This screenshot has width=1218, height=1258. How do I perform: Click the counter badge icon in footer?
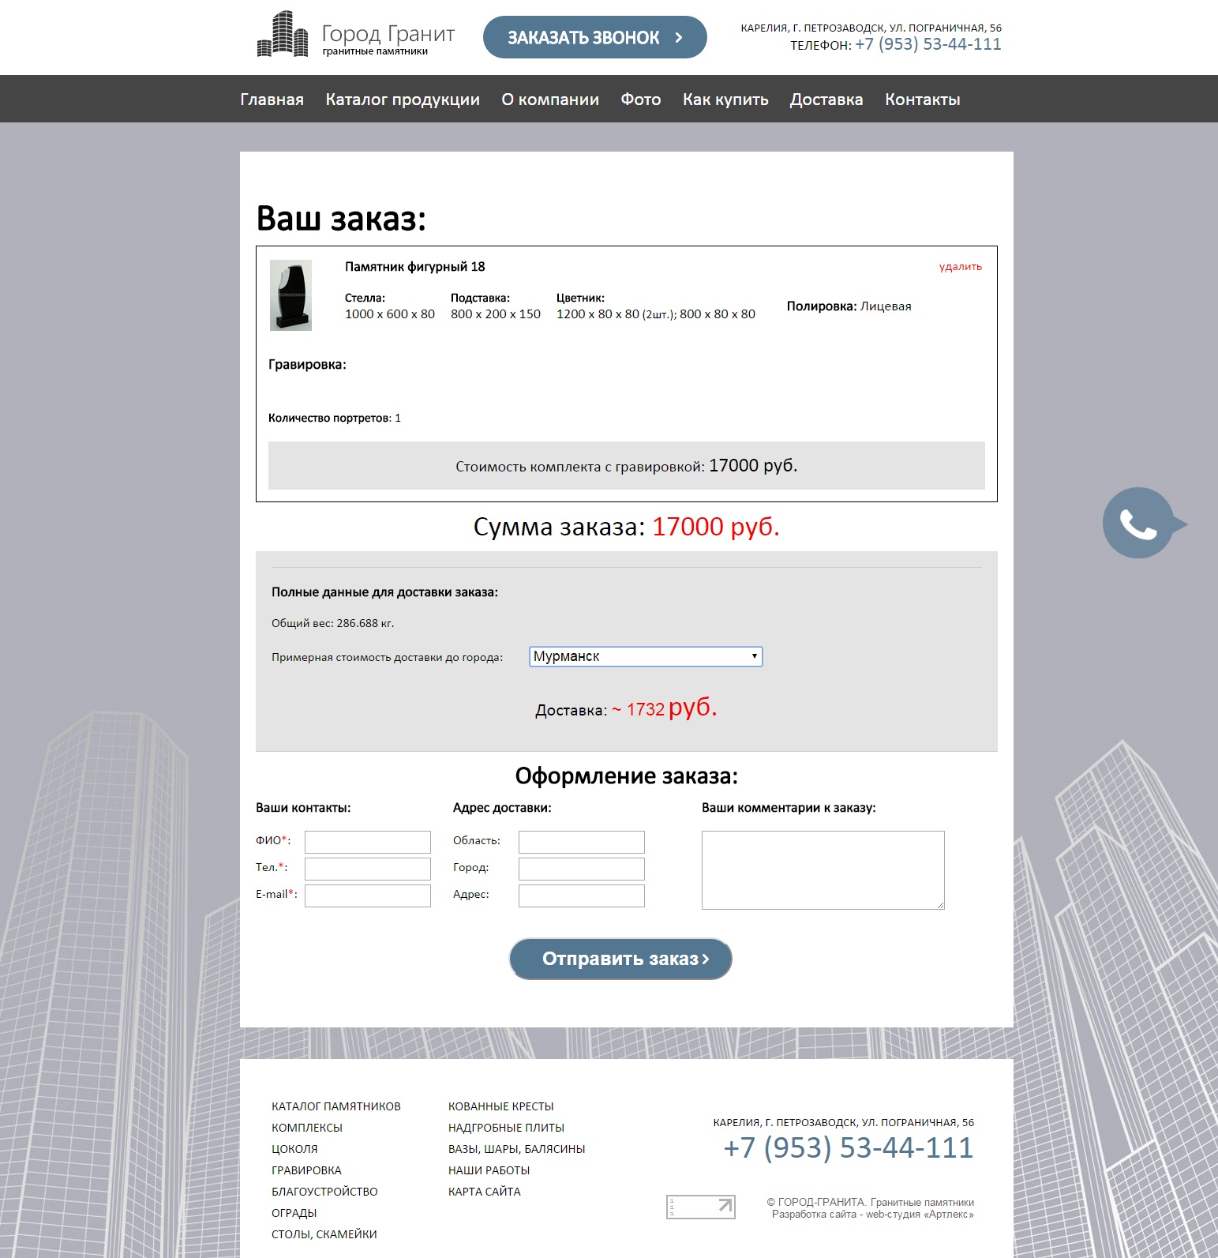pyautogui.click(x=700, y=1206)
